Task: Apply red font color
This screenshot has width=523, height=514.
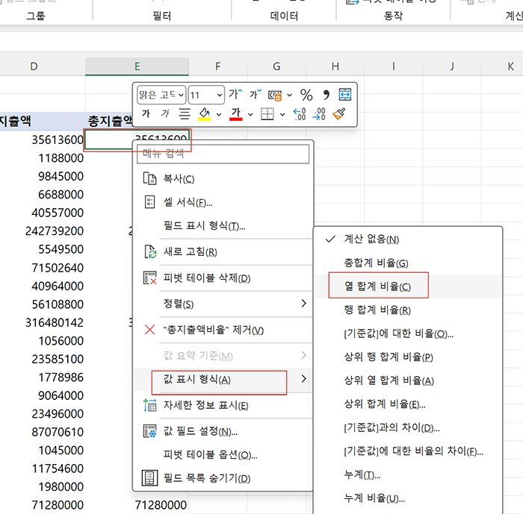Action: pyautogui.click(x=236, y=114)
